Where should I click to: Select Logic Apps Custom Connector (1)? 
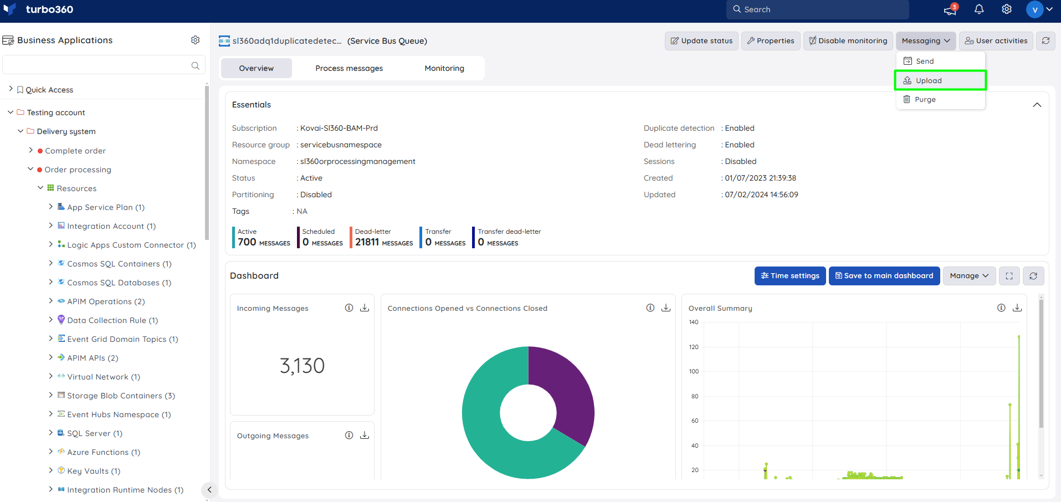click(x=131, y=245)
